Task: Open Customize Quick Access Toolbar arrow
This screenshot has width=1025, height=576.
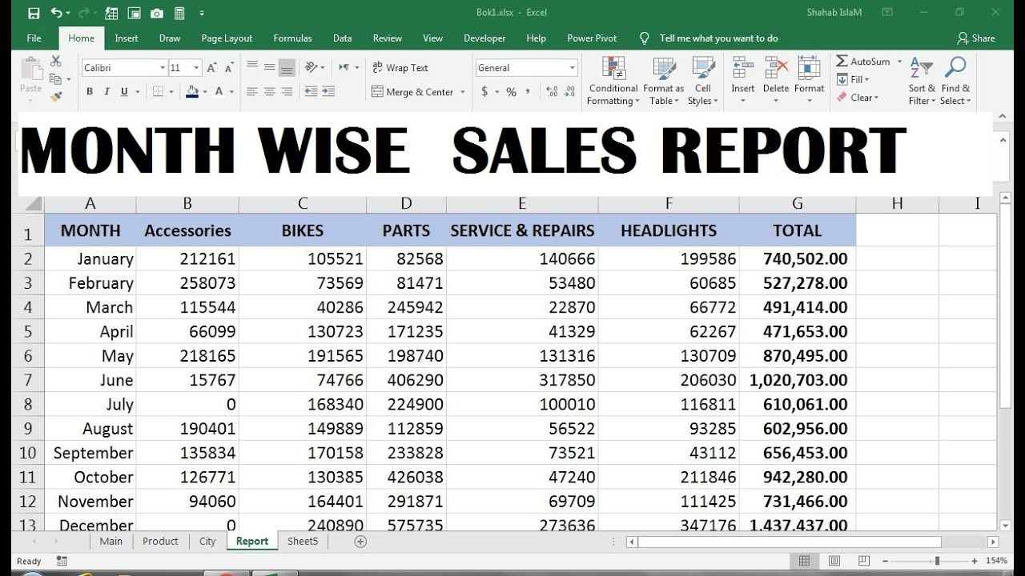Action: point(202,14)
